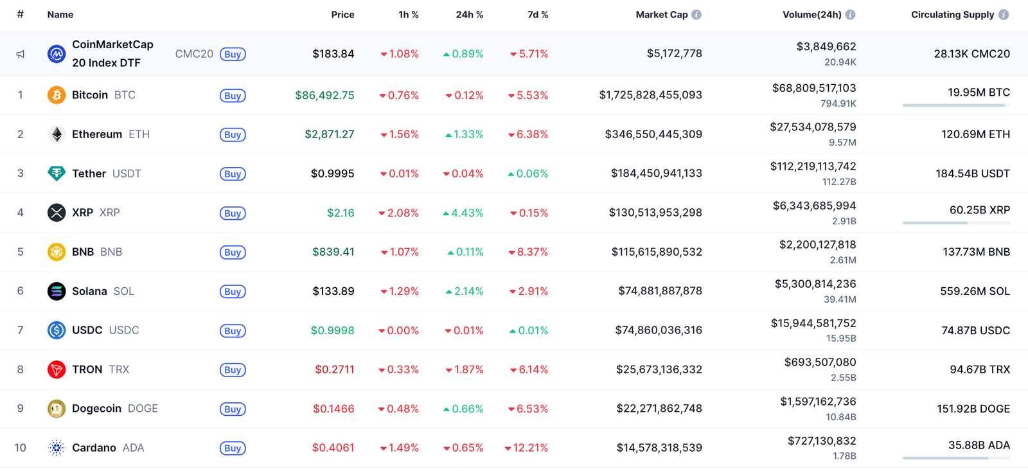Click the Bitcoin orange logo icon
Viewport: 1028px width, 471px height.
57,95
